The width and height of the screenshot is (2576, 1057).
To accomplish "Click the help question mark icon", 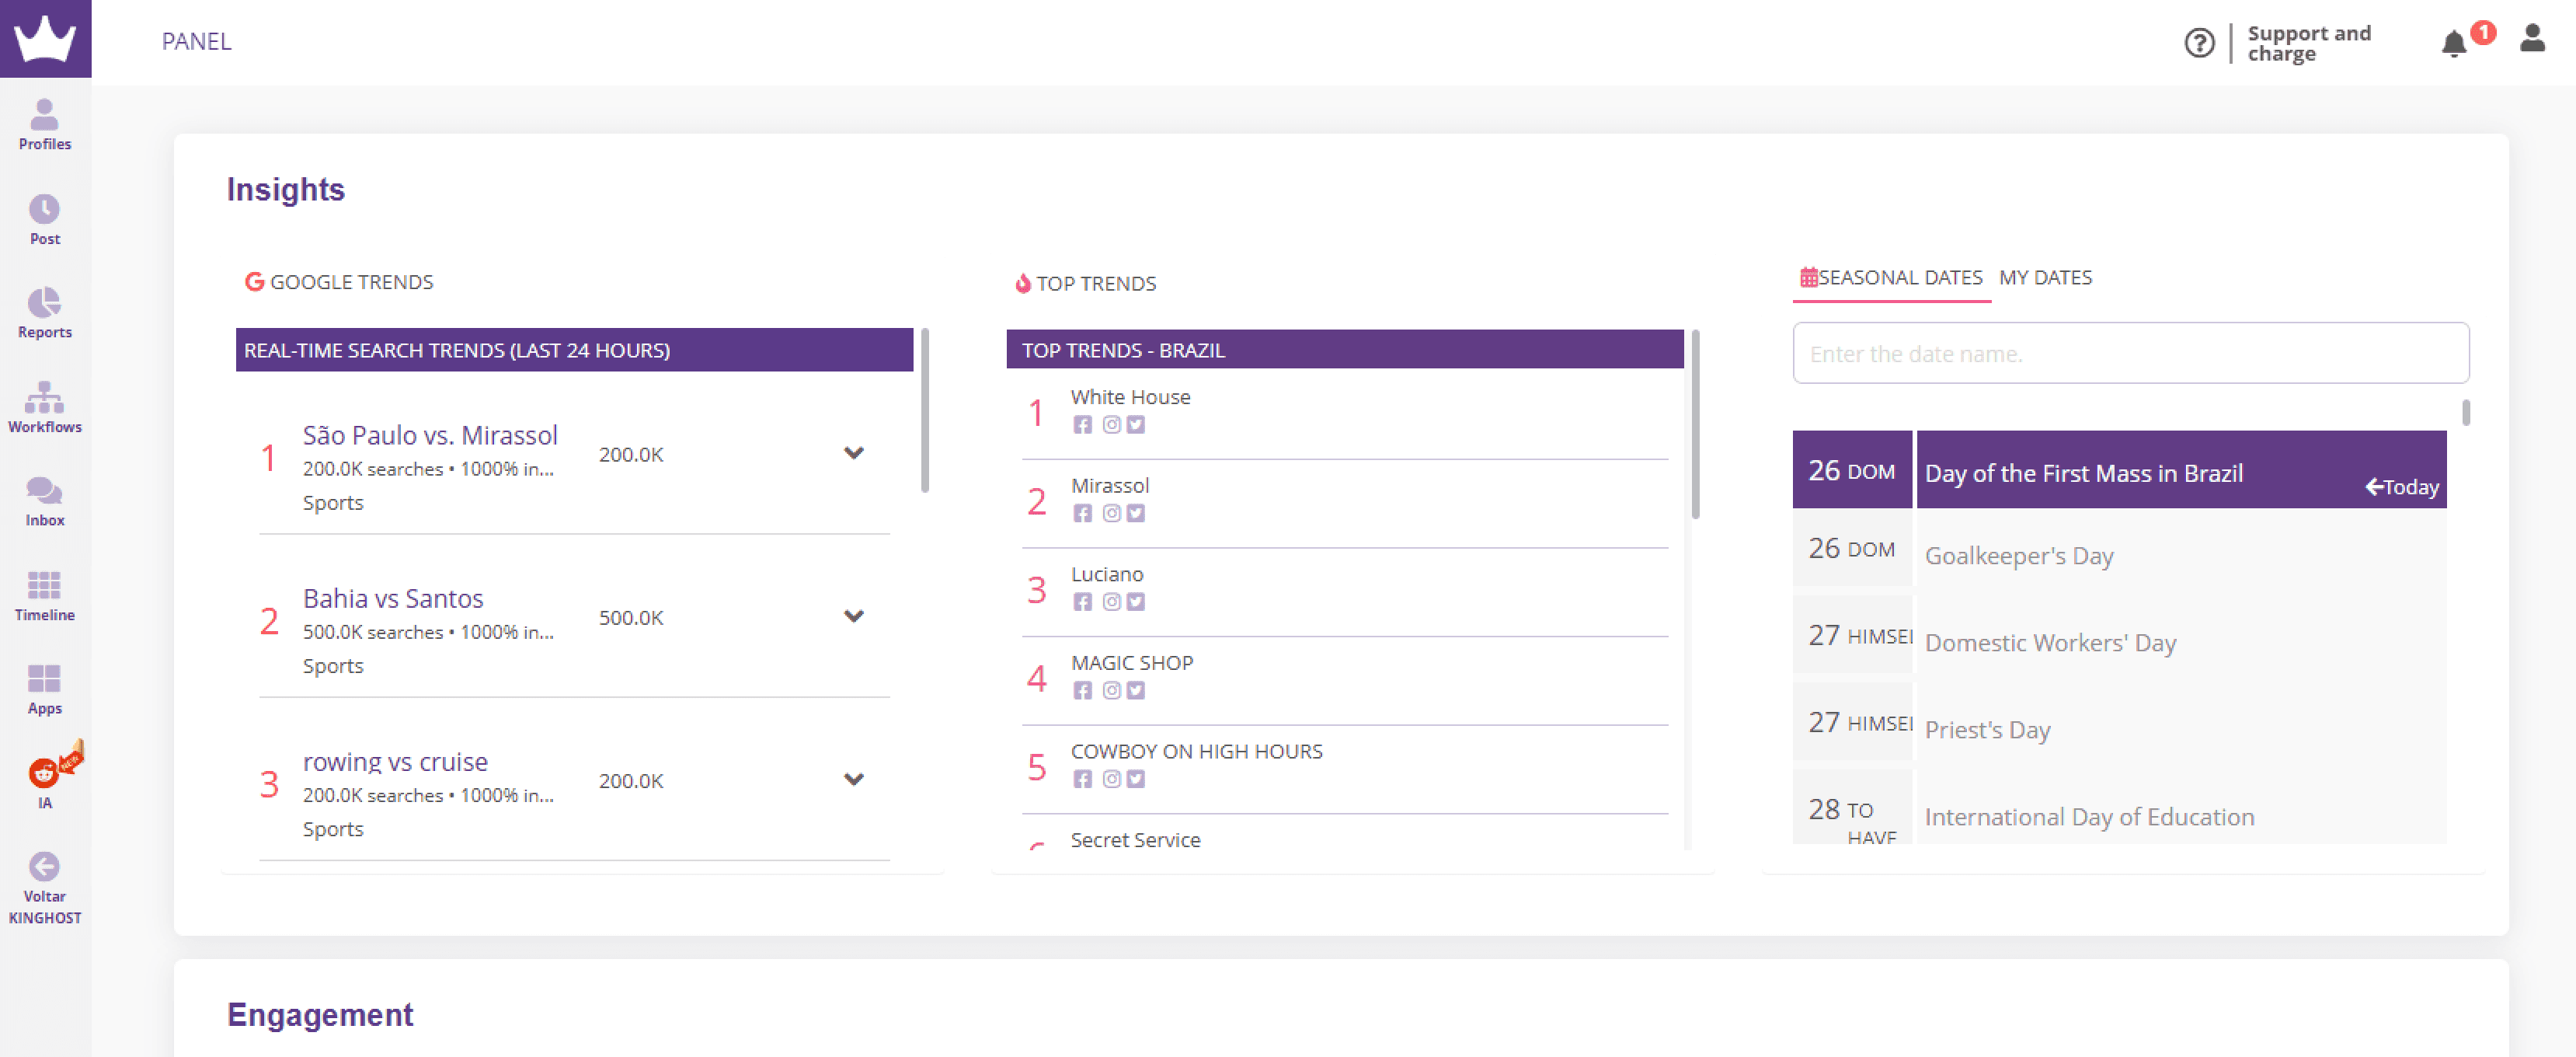I will [2198, 43].
